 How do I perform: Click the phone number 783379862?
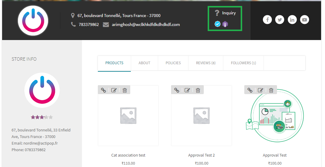click(89, 24)
